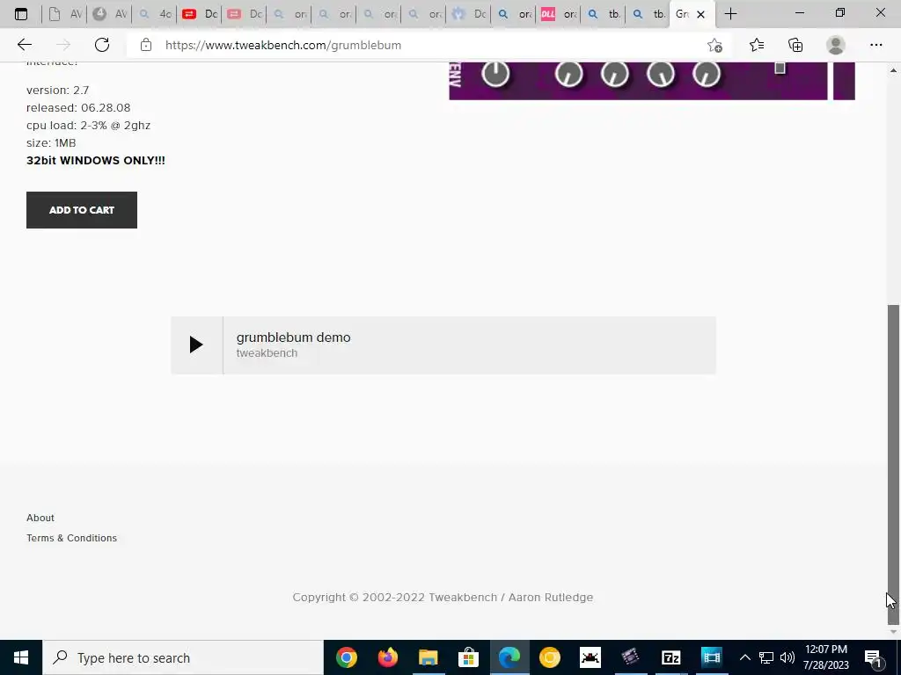Launch Firefox from taskbar
The image size is (901, 675).
[387, 657]
